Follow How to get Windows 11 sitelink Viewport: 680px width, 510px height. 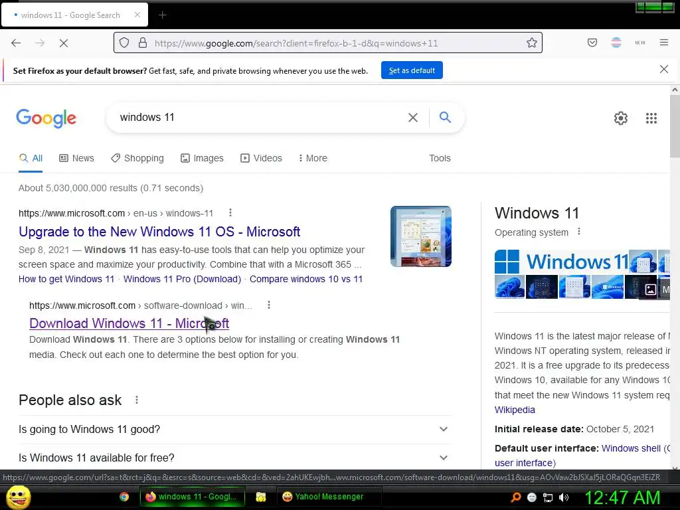tap(66, 279)
